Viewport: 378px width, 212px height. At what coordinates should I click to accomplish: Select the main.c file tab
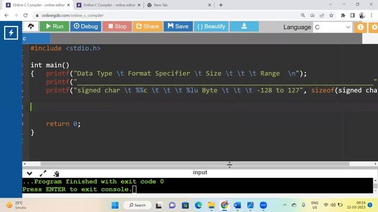click(37, 38)
